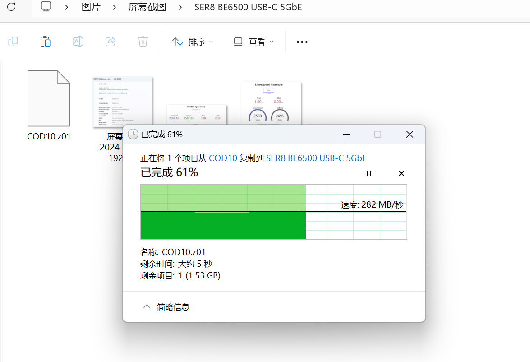Open the 屏幕截图 breadcrumb folder
The image size is (530, 362).
(147, 7)
